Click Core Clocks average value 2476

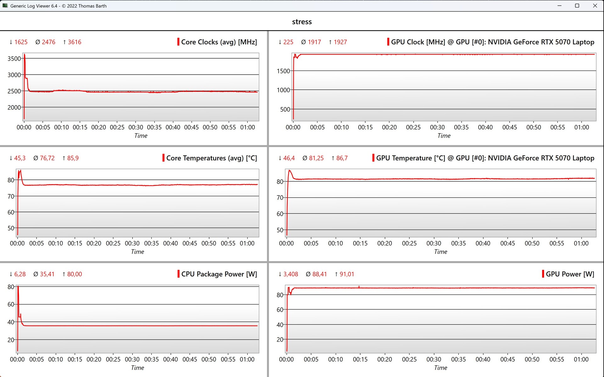(48, 42)
